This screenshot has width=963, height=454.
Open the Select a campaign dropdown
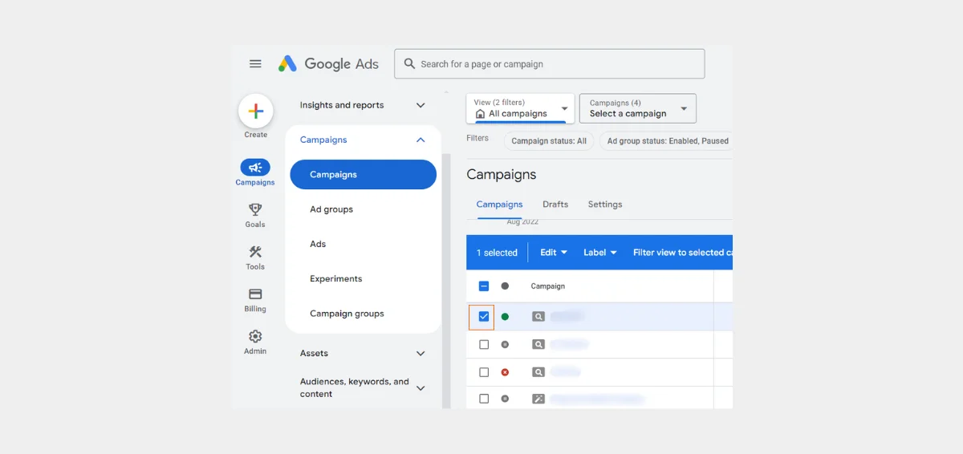[638, 108]
